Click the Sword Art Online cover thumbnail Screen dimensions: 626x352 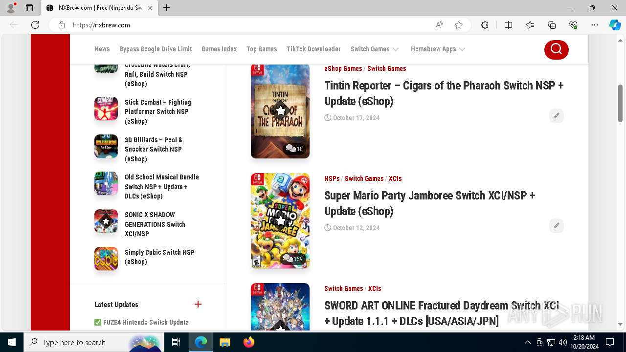pyautogui.click(x=280, y=307)
